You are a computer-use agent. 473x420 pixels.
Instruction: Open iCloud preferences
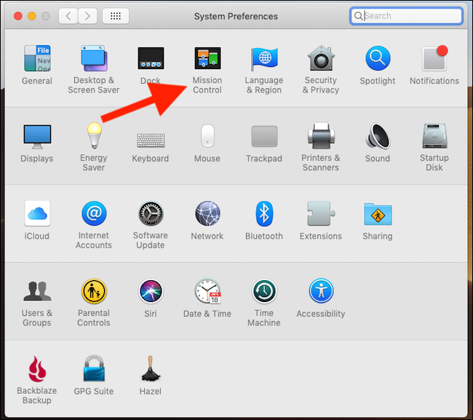click(37, 213)
